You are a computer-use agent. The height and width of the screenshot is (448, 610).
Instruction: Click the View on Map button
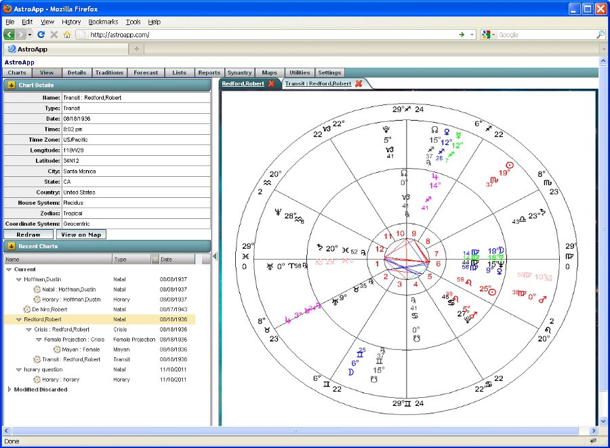tap(81, 235)
